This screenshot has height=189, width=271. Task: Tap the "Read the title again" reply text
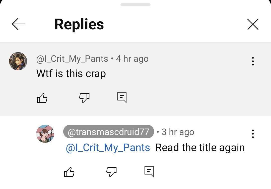tap(200, 148)
